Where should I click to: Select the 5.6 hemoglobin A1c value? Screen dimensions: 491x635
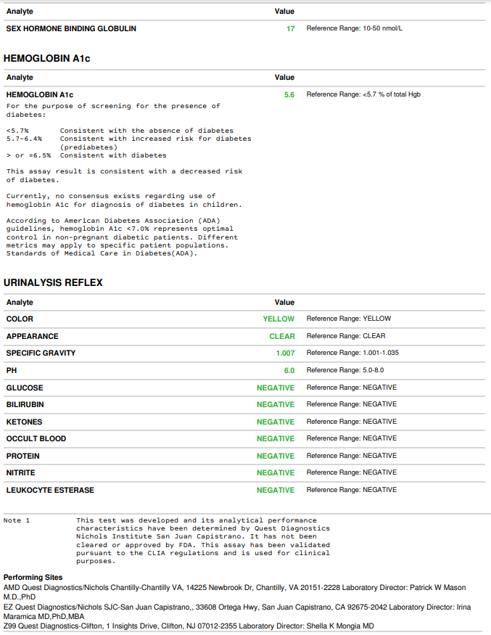pyautogui.click(x=289, y=95)
